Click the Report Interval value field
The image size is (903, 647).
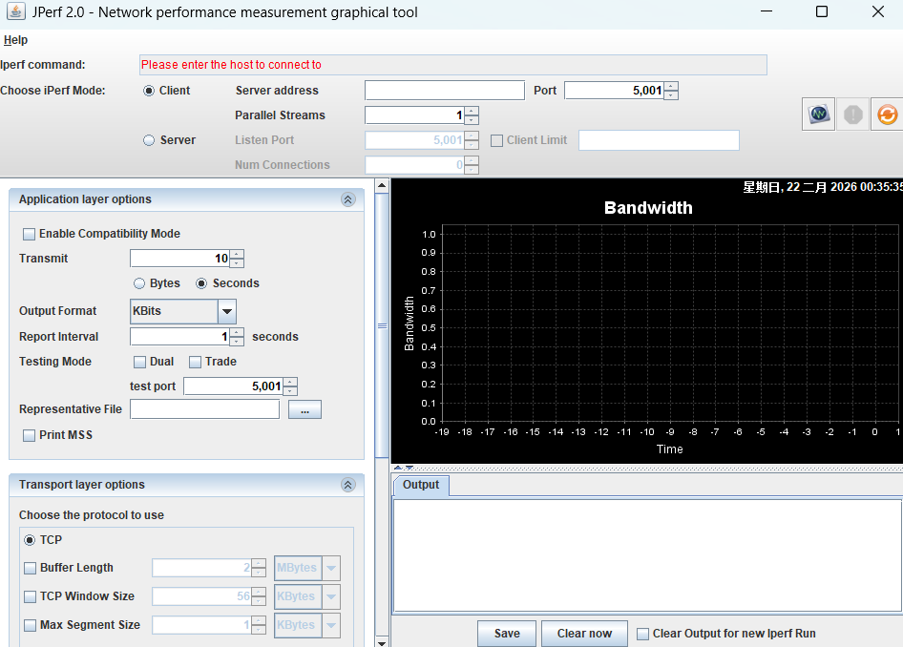pyautogui.click(x=179, y=337)
